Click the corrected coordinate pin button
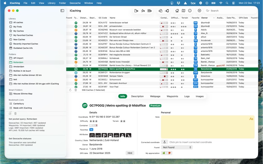This screenshot has height=164, width=263. coord(164,142)
